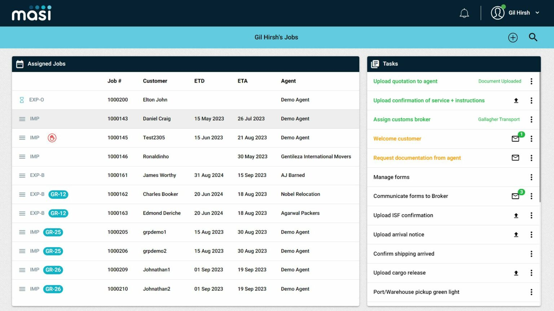Click upload icon for Upload ISF confirmation
Viewport: 554px width, 311px height.
(x=516, y=216)
